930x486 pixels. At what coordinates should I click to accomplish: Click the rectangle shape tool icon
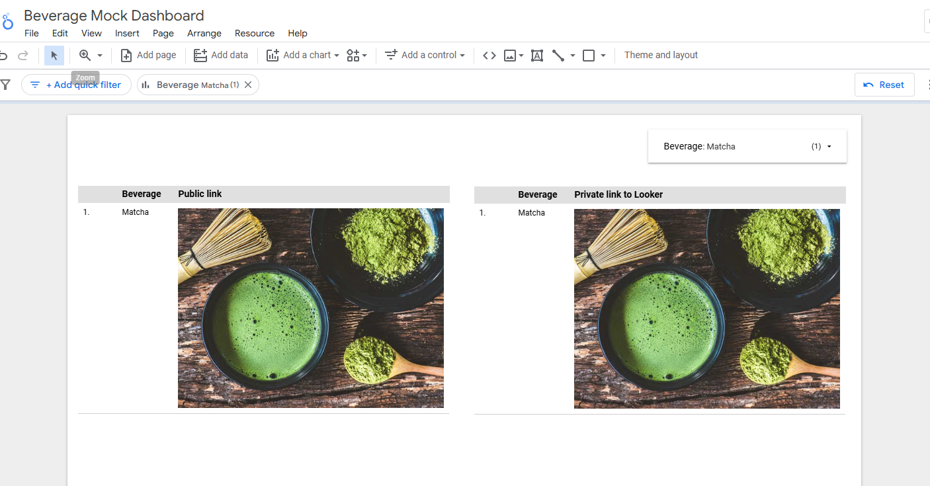click(589, 56)
